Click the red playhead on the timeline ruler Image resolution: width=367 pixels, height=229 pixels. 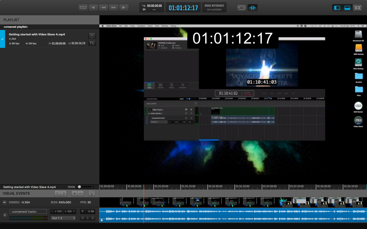click(x=144, y=187)
